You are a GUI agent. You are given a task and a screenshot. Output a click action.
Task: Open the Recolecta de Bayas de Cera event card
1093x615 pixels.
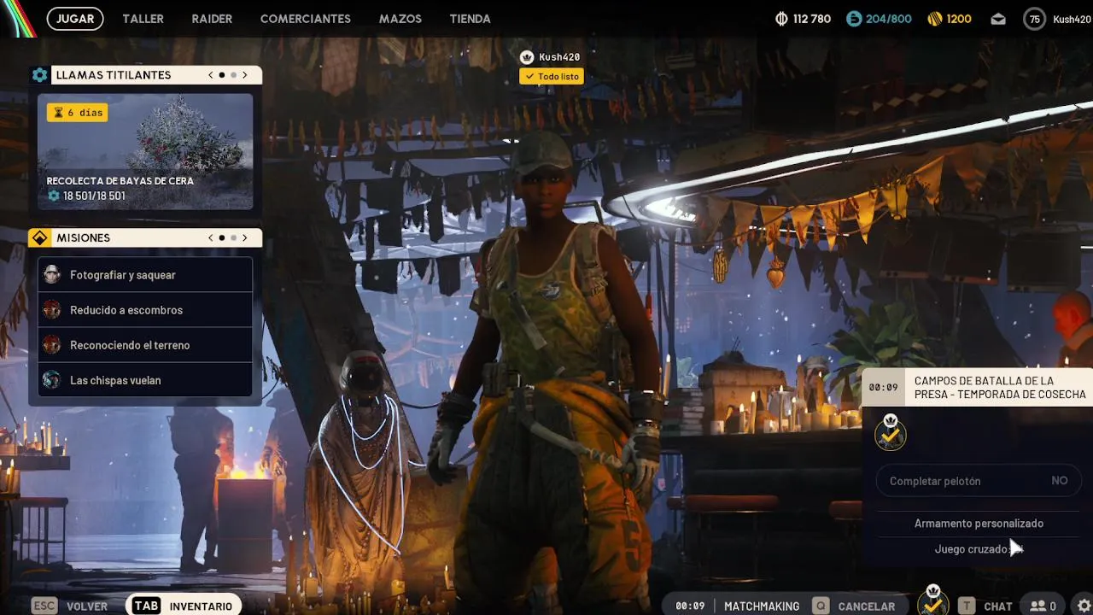145,151
